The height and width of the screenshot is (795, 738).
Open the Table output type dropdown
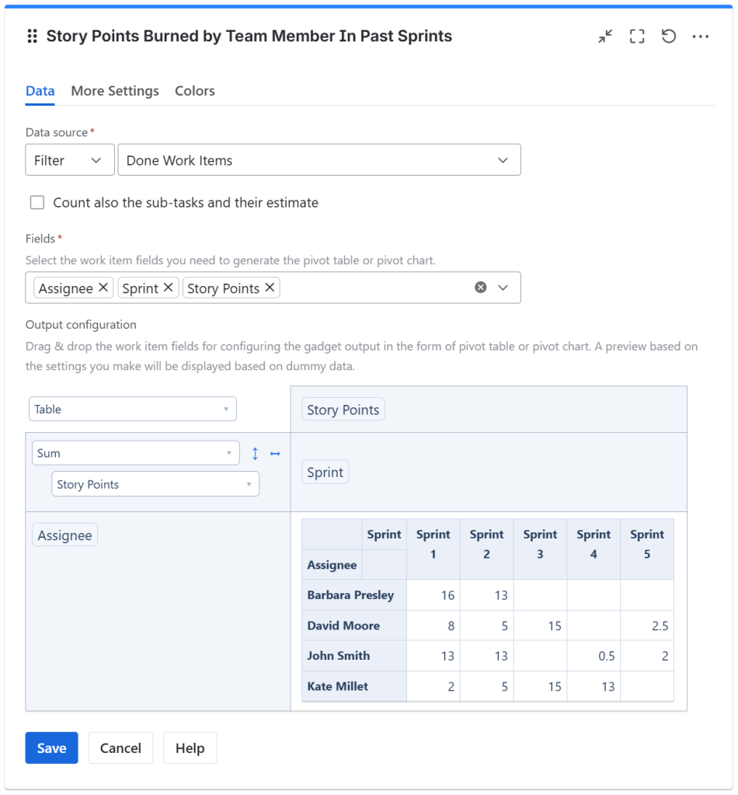[132, 409]
